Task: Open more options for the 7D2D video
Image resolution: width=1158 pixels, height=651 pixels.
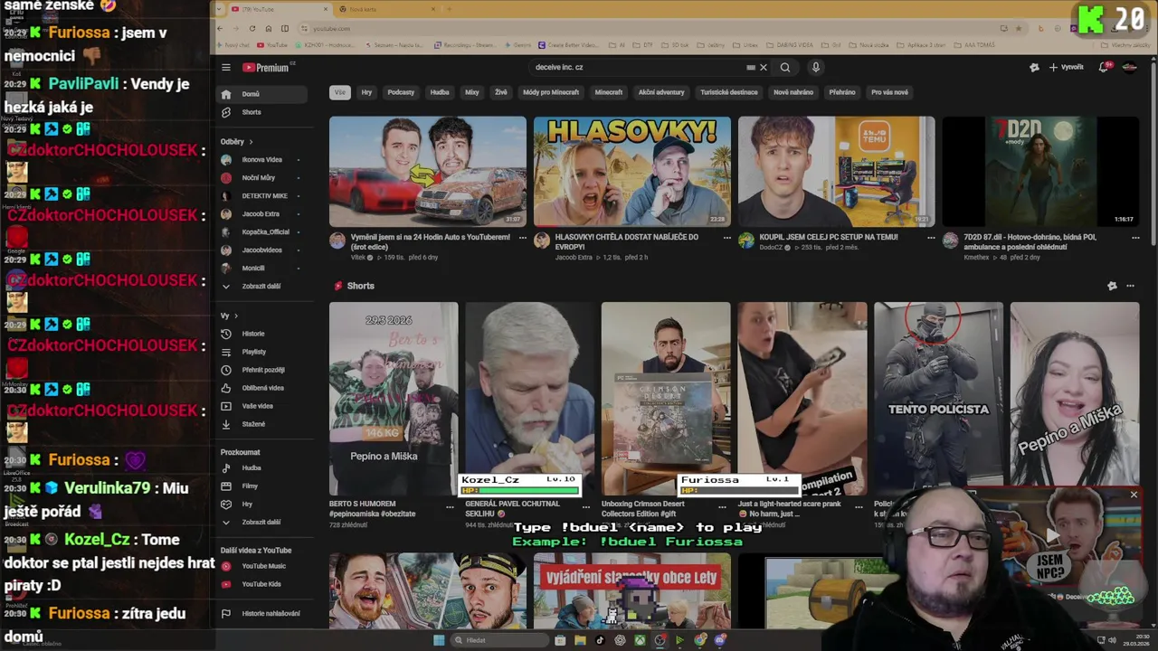Action: [1135, 238]
